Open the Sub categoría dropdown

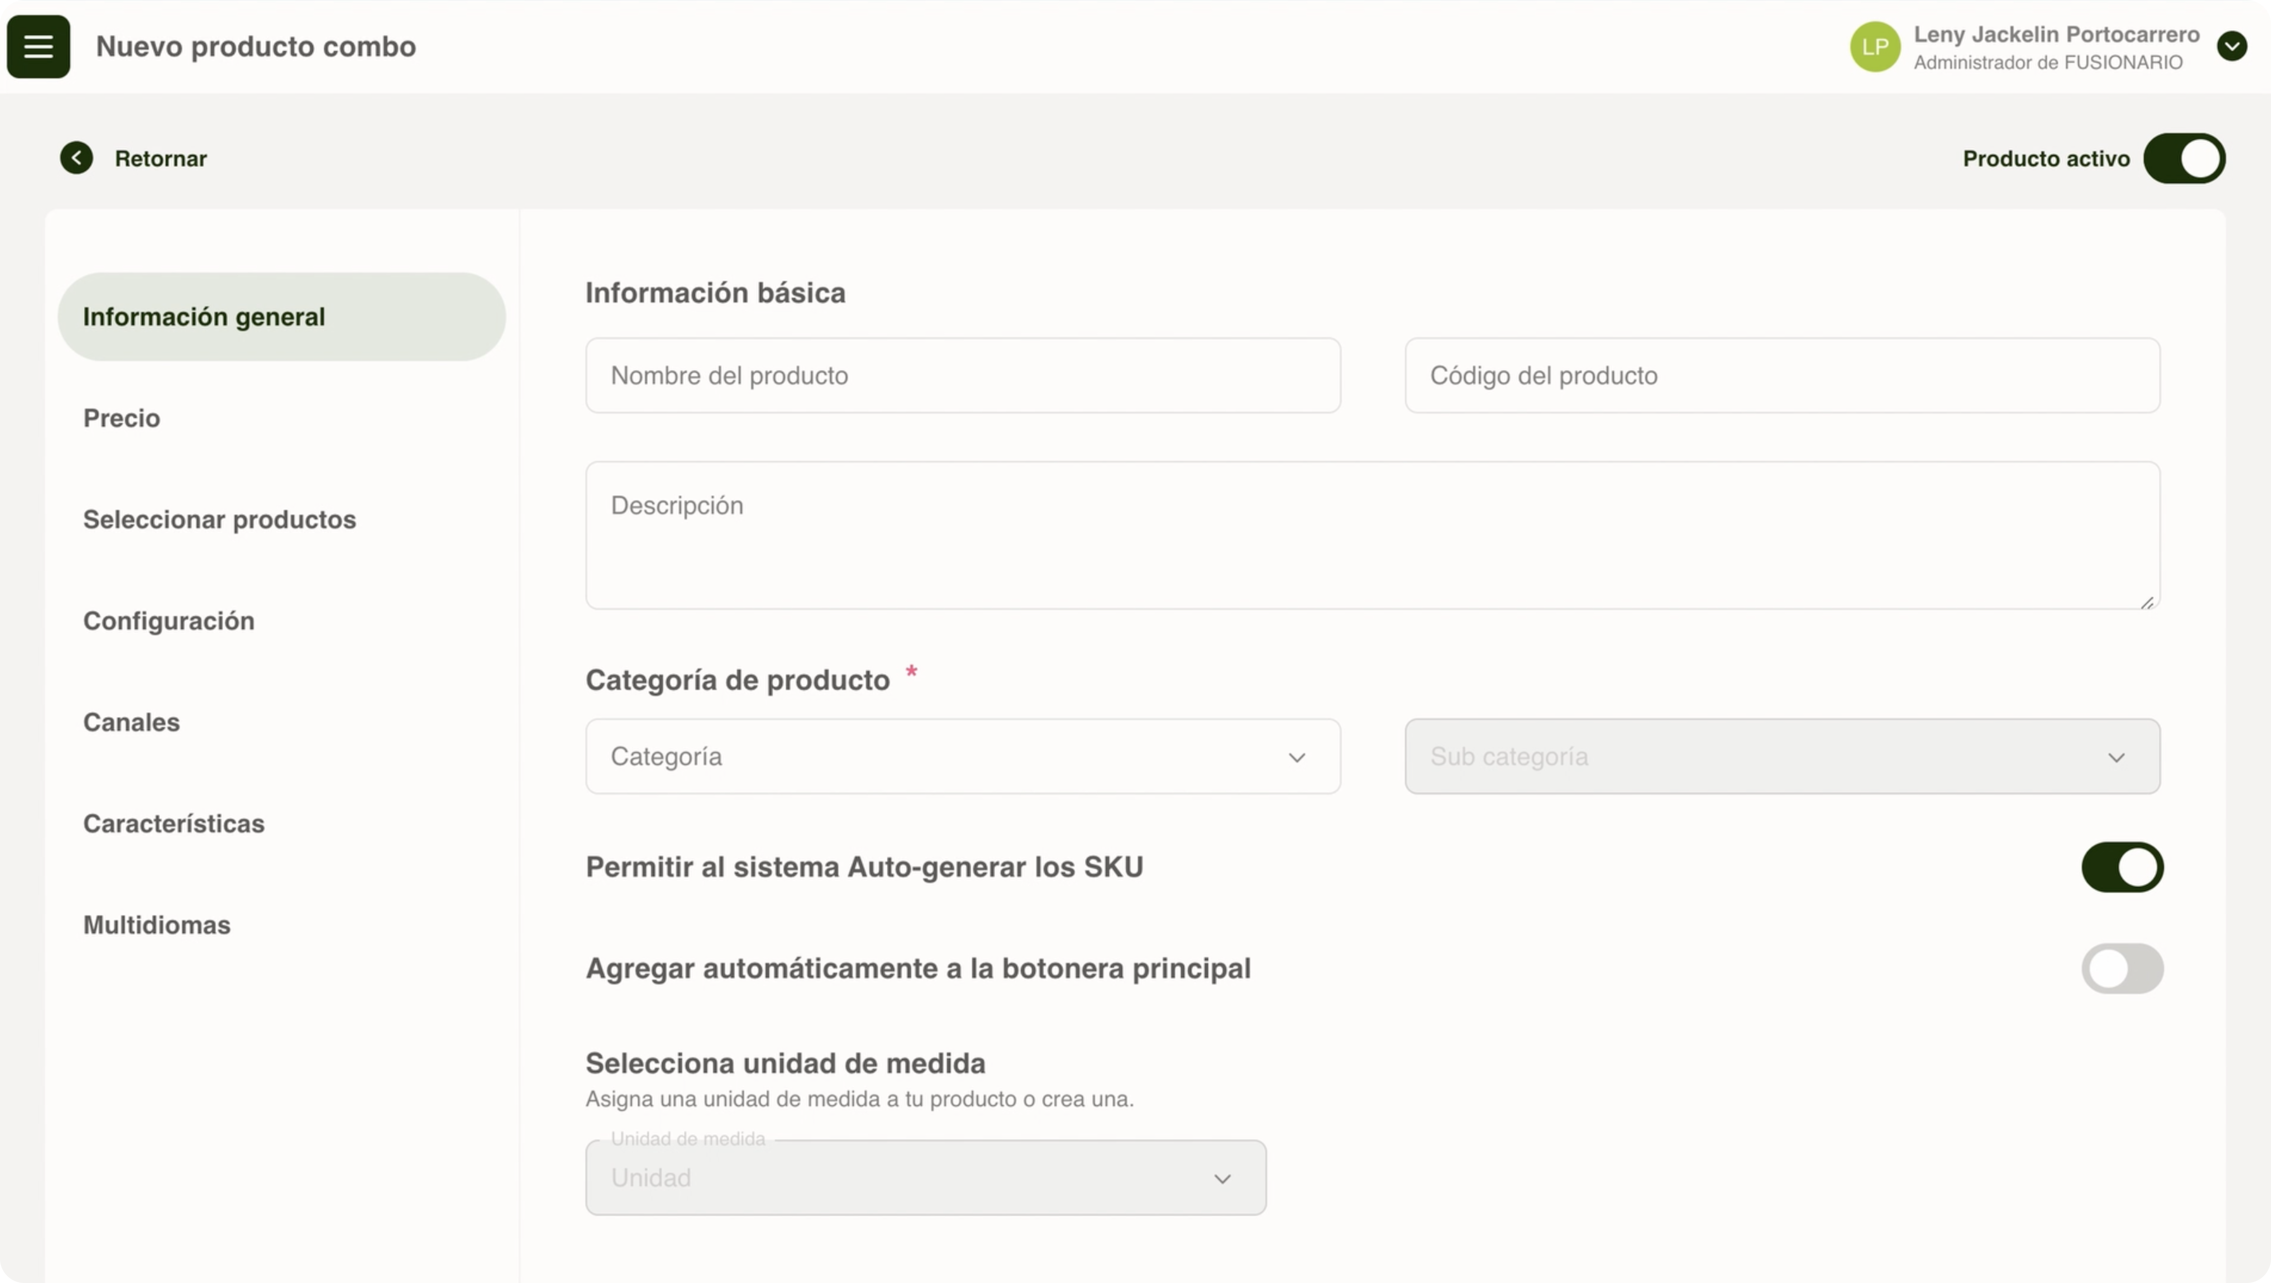[1782, 756]
